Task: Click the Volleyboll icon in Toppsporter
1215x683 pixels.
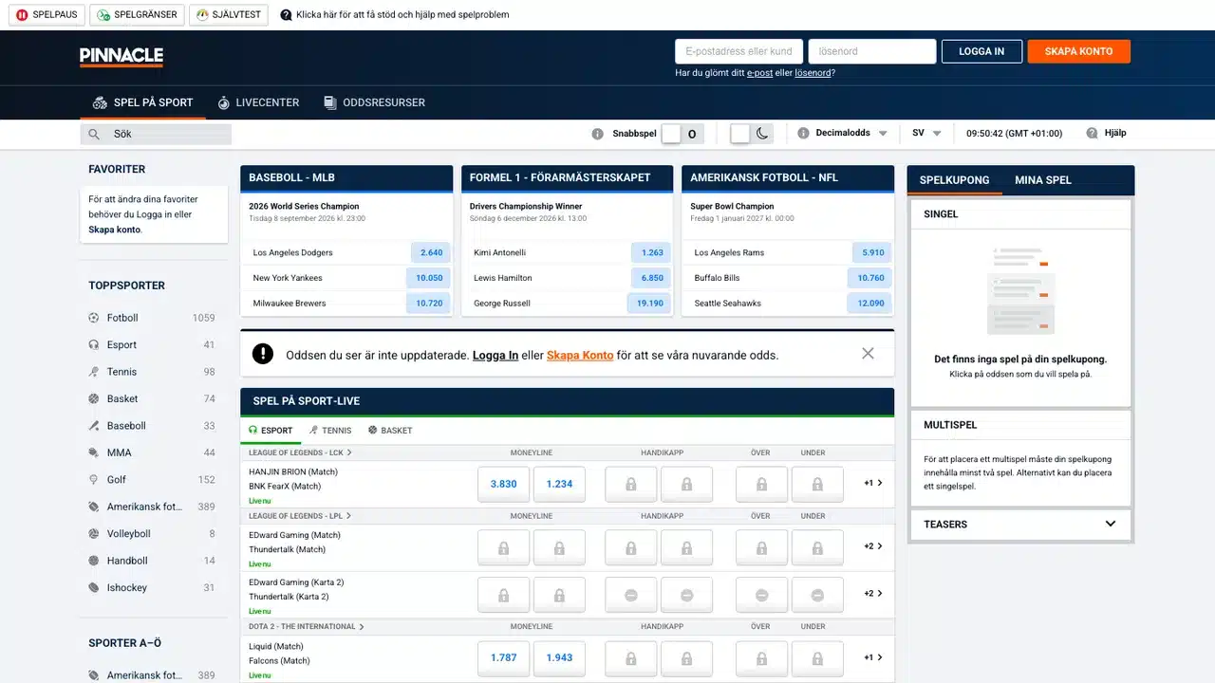Action: 94,534
